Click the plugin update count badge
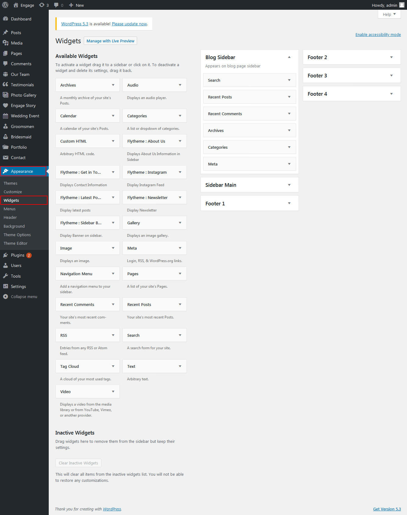Screen dimensions: 407x515 pyautogui.click(x=29, y=255)
